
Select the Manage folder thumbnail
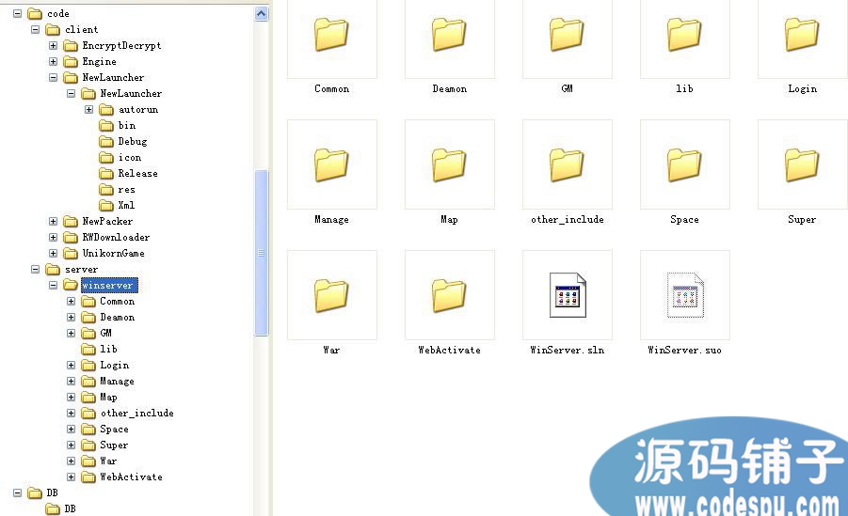(331, 164)
